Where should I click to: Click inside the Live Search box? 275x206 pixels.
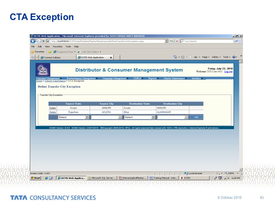tap(207, 41)
